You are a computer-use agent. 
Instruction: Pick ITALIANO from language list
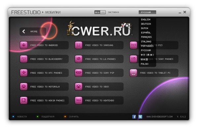point(146,42)
